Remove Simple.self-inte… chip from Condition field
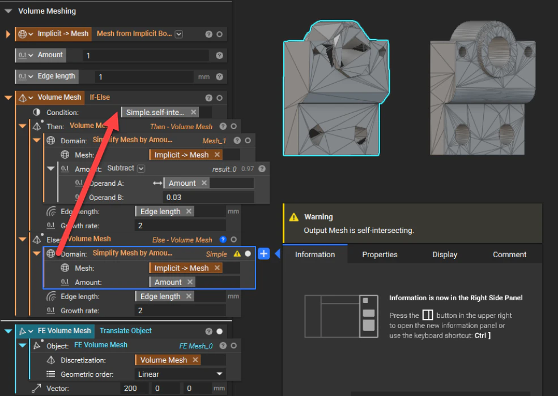This screenshot has width=558, height=396. (194, 112)
